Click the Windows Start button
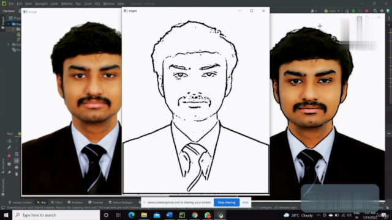 pyautogui.click(x=6, y=215)
